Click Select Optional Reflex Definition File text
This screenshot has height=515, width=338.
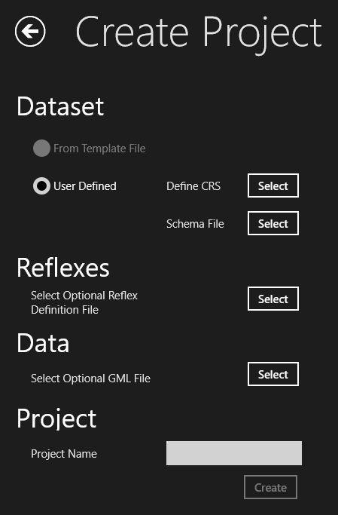[x=84, y=302]
